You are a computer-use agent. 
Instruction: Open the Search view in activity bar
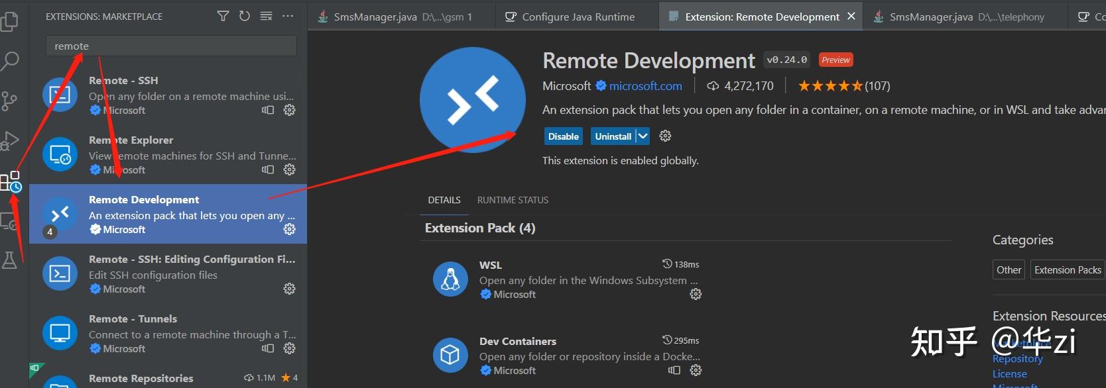[10, 61]
